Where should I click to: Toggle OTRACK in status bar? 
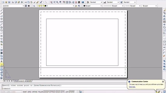coord(53,92)
